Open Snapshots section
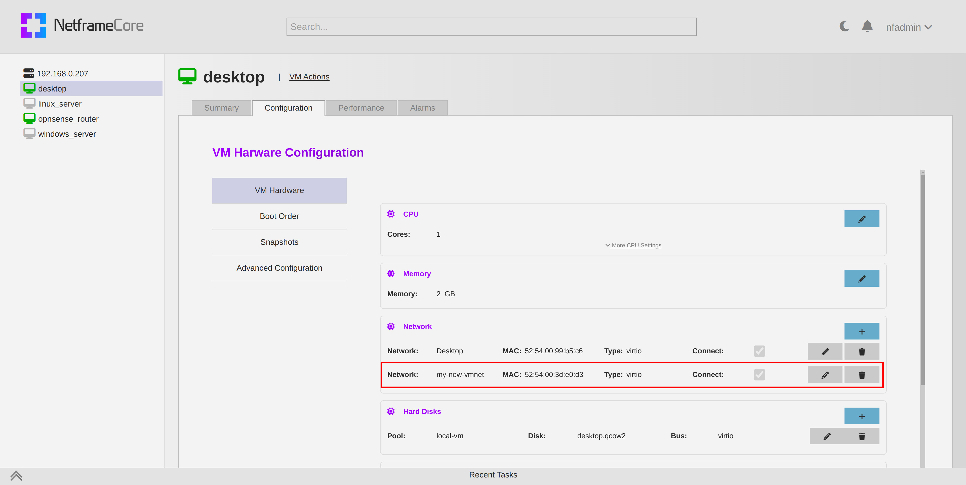This screenshot has height=485, width=966. point(279,242)
